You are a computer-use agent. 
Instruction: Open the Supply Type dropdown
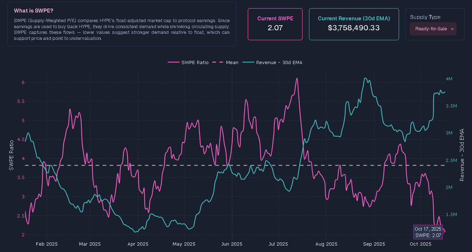[433, 29]
